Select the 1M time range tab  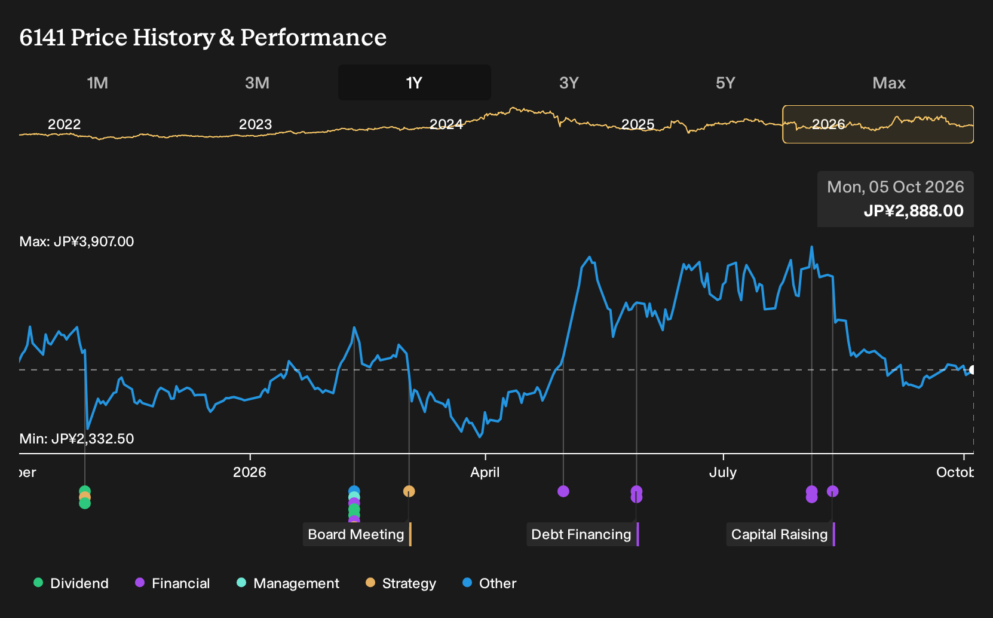(x=97, y=82)
